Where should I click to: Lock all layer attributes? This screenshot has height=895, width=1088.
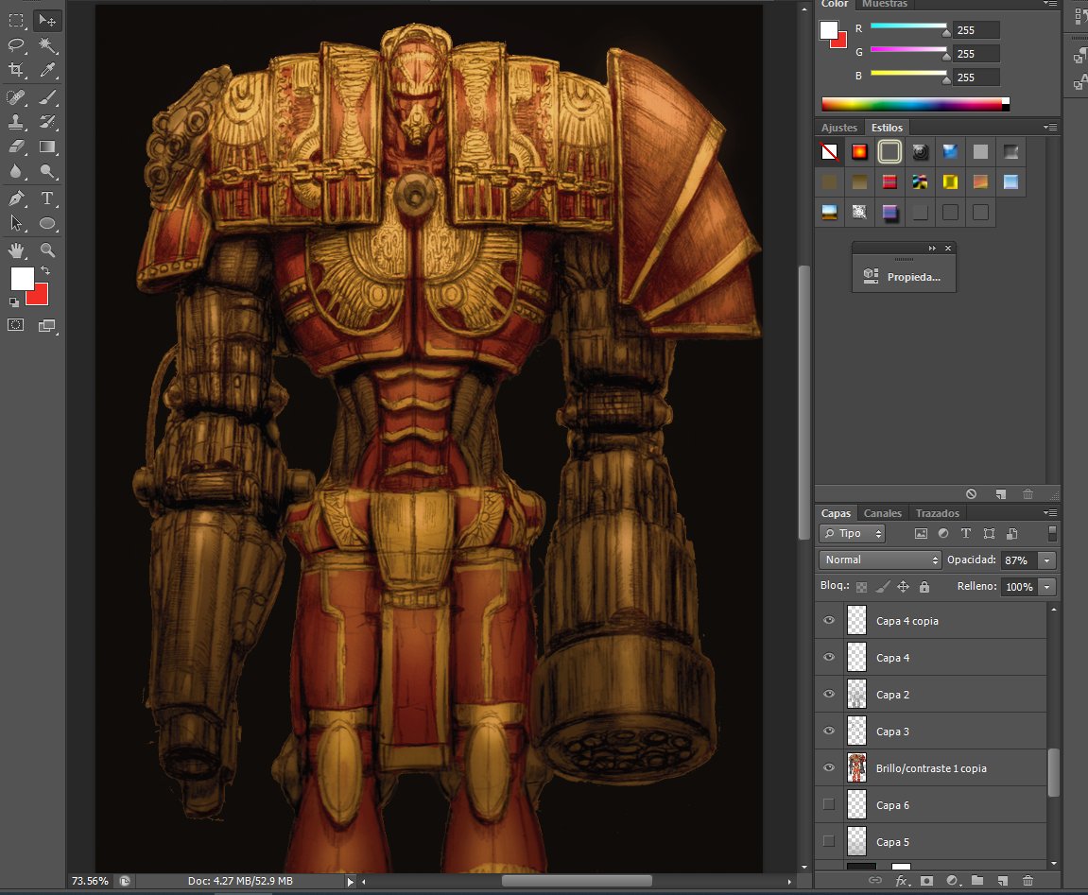[924, 587]
